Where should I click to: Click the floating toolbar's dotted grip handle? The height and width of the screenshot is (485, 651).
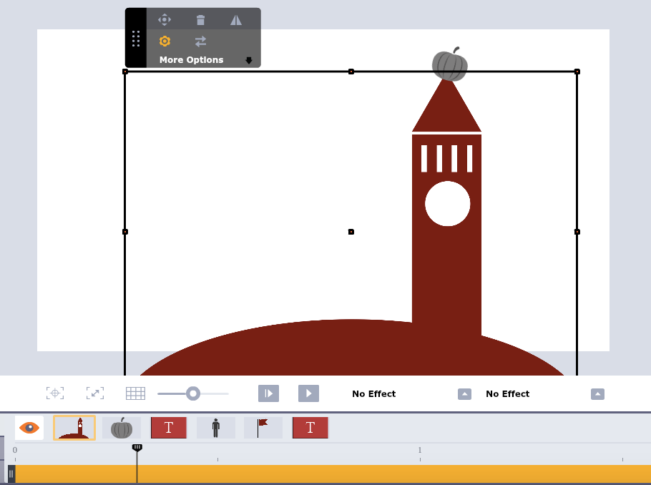pyautogui.click(x=136, y=39)
